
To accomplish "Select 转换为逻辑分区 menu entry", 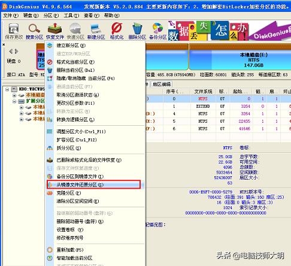I will pos(95,120).
